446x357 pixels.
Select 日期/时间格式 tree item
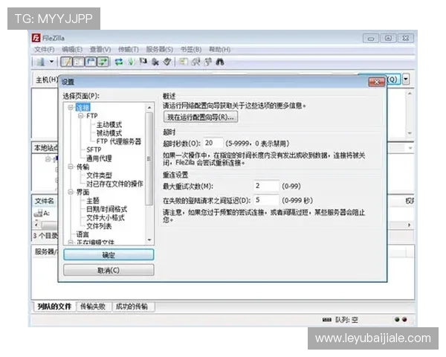[106, 209]
